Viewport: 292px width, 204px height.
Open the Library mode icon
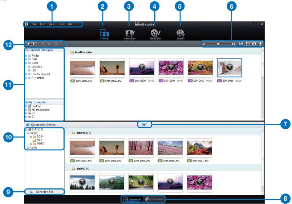coord(104,34)
